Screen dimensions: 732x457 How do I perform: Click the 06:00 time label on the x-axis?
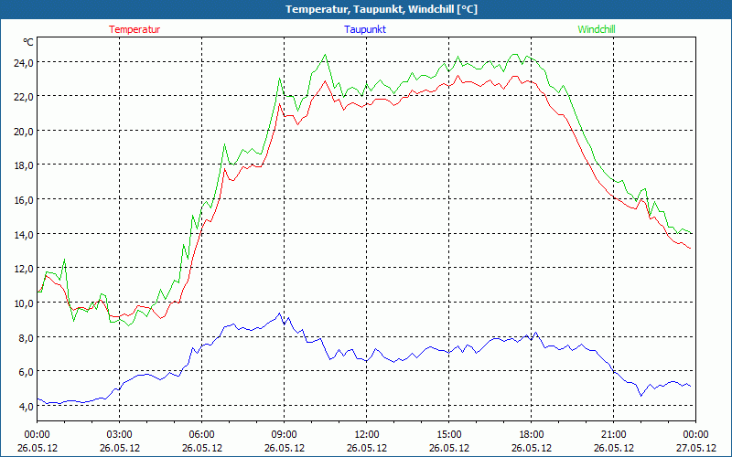(x=201, y=435)
